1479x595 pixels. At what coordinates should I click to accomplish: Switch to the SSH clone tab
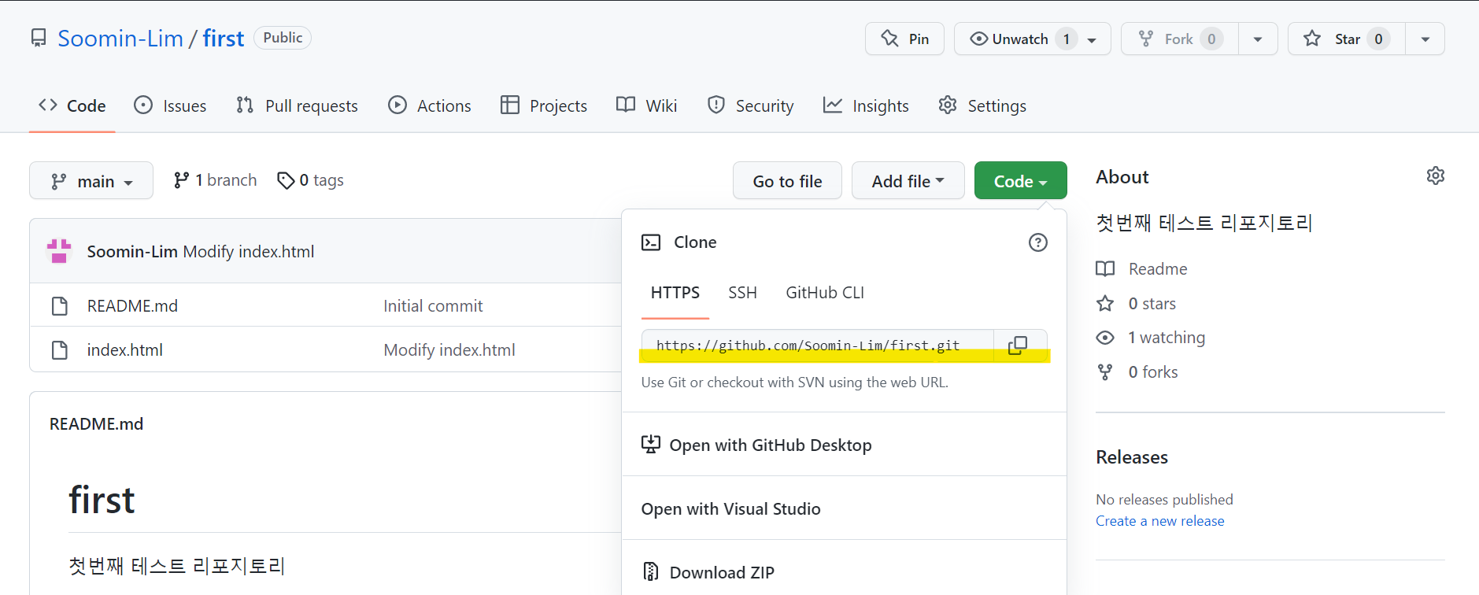(742, 293)
